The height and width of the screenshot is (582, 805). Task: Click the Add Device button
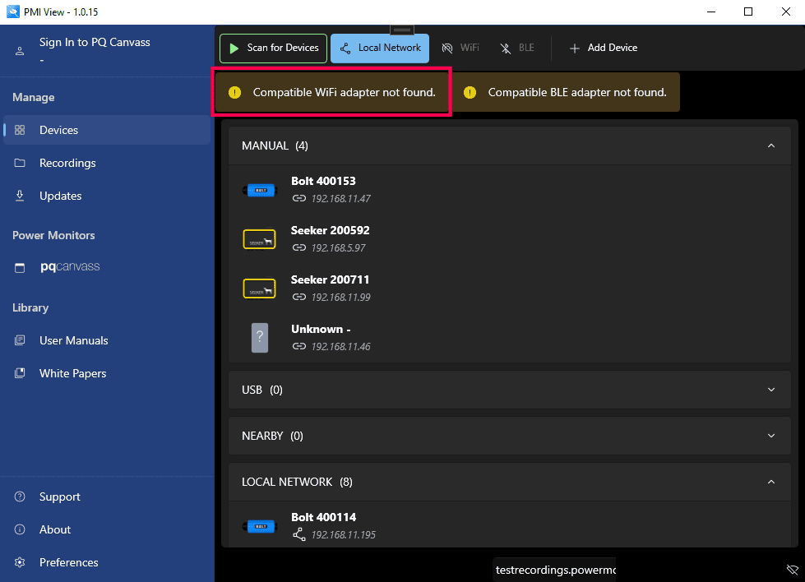[604, 48]
